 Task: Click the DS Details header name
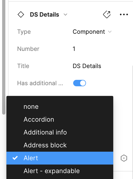[45, 15]
